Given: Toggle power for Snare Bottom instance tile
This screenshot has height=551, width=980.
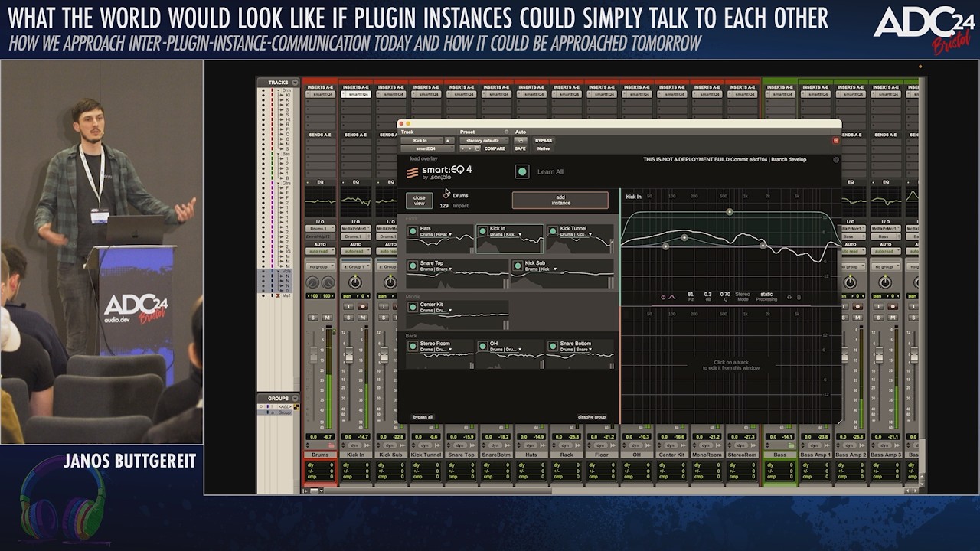Looking at the screenshot, I should point(553,346).
